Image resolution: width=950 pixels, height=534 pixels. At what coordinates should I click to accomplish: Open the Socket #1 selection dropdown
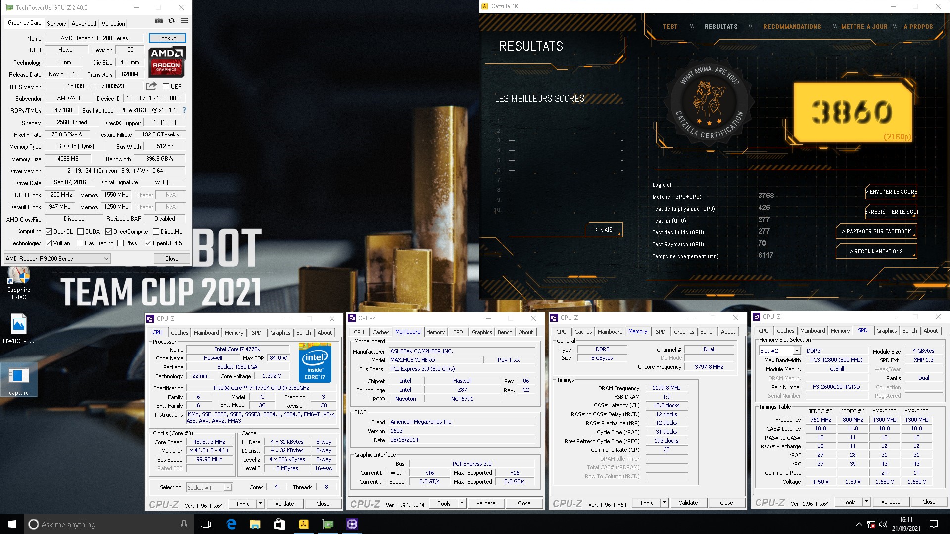(x=209, y=488)
